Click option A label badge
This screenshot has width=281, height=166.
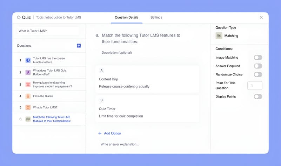[x=101, y=71]
